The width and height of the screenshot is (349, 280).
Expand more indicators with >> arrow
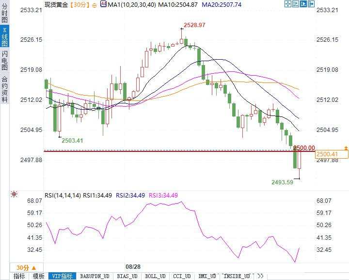coord(260,276)
